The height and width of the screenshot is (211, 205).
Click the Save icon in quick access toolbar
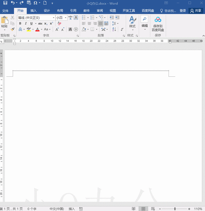click(x=5, y=3)
